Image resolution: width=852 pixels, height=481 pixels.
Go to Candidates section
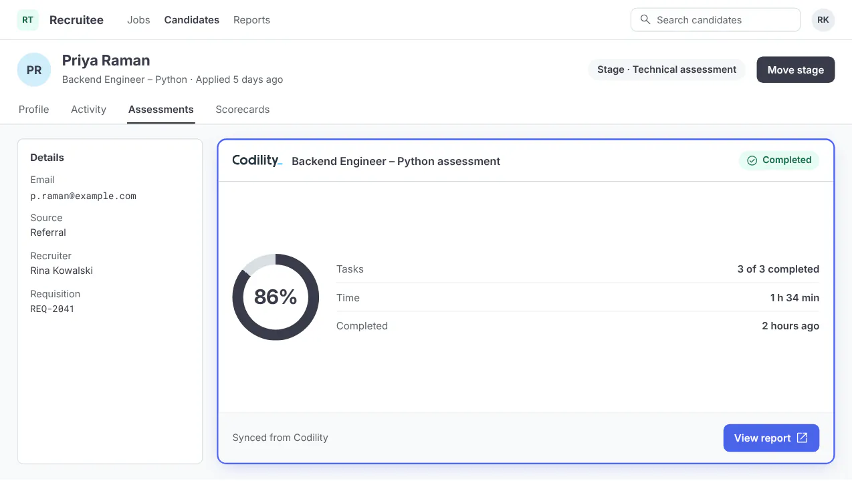[192, 20]
